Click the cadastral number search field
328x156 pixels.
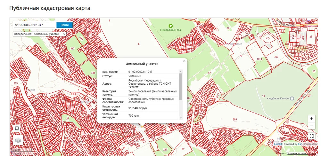point(34,25)
